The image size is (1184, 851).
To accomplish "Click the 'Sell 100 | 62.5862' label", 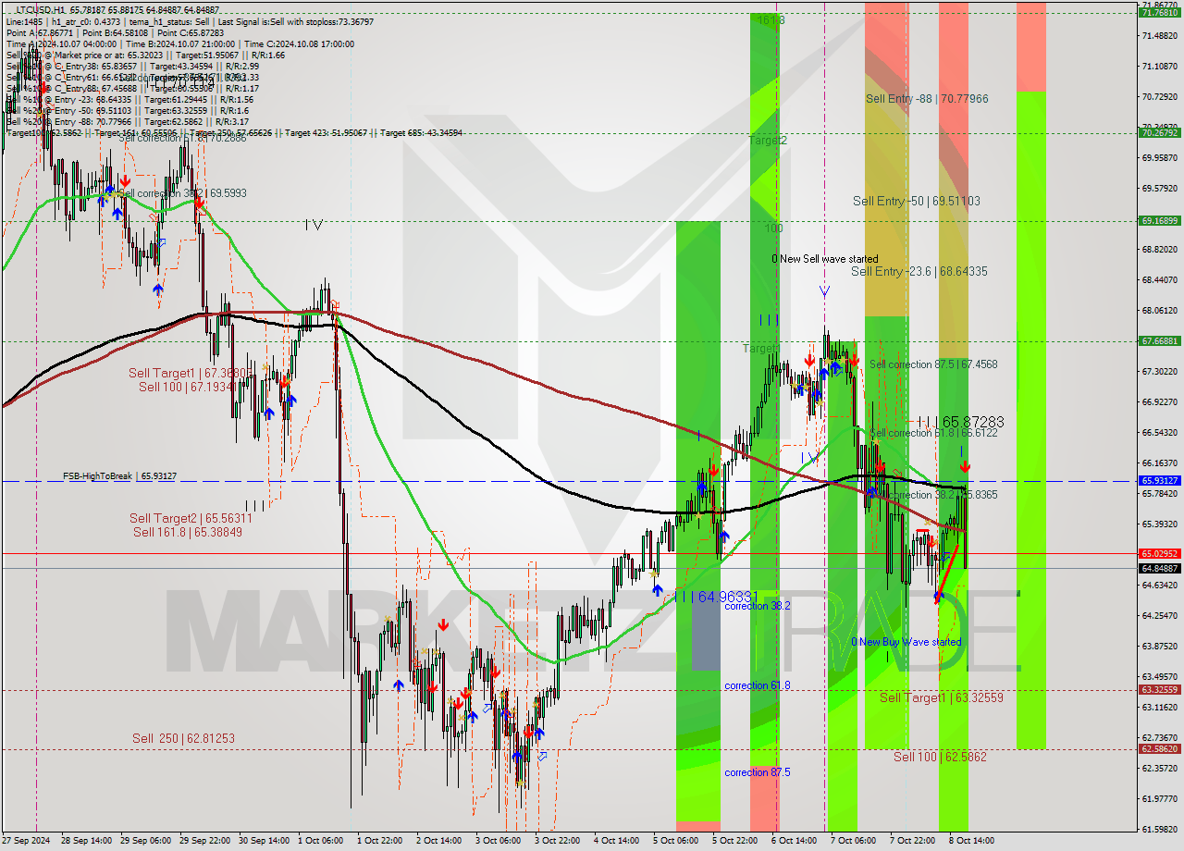I will 940,757.
